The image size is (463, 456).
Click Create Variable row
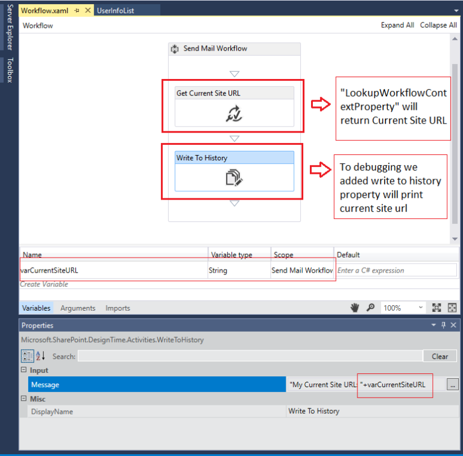pyautogui.click(x=44, y=284)
